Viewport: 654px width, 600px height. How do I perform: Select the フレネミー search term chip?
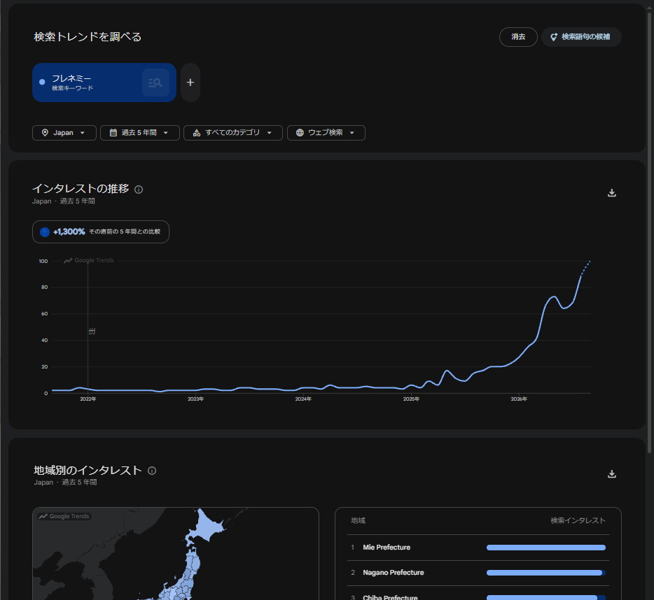pos(104,83)
